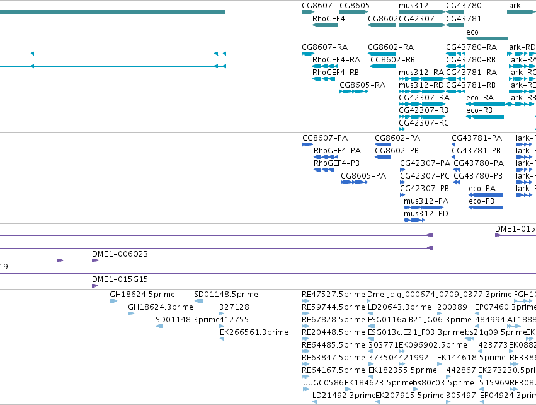The height and width of the screenshot is (405, 536).
Task: Click the RE20448.5prime EST label
Action: [x=333, y=332]
